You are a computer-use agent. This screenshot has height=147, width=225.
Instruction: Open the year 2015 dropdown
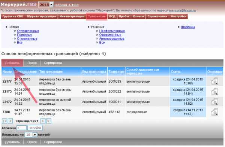pyautogui.click(x=51, y=5)
